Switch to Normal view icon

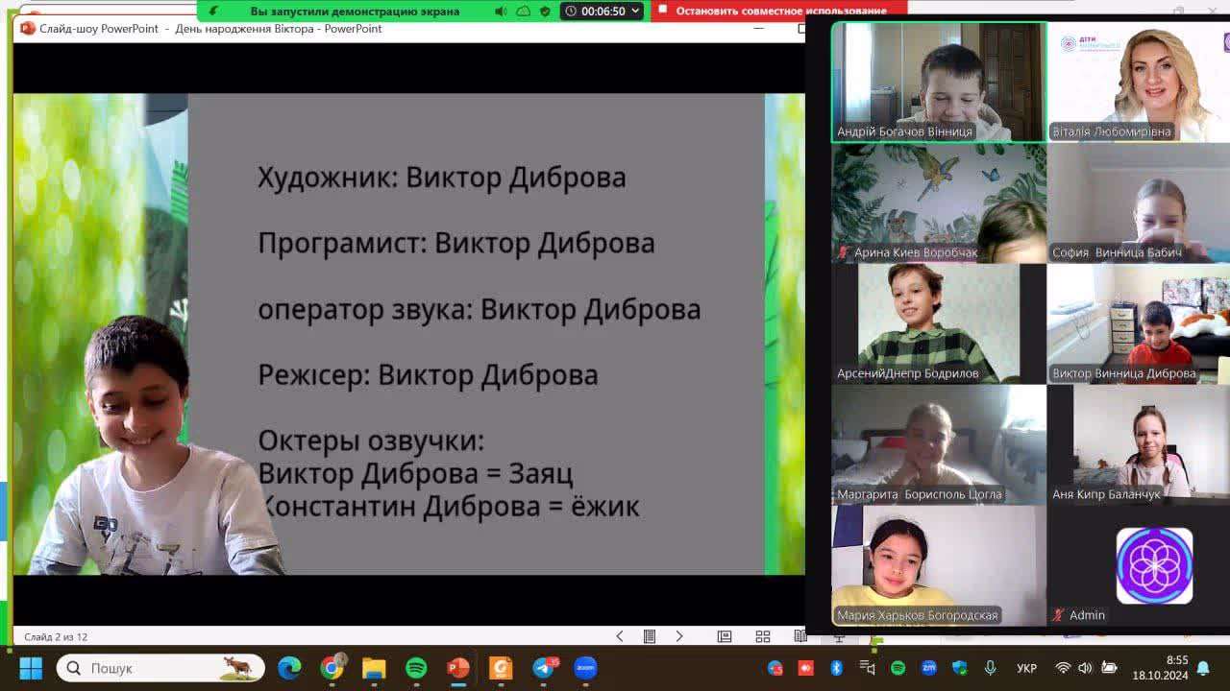[x=725, y=636]
